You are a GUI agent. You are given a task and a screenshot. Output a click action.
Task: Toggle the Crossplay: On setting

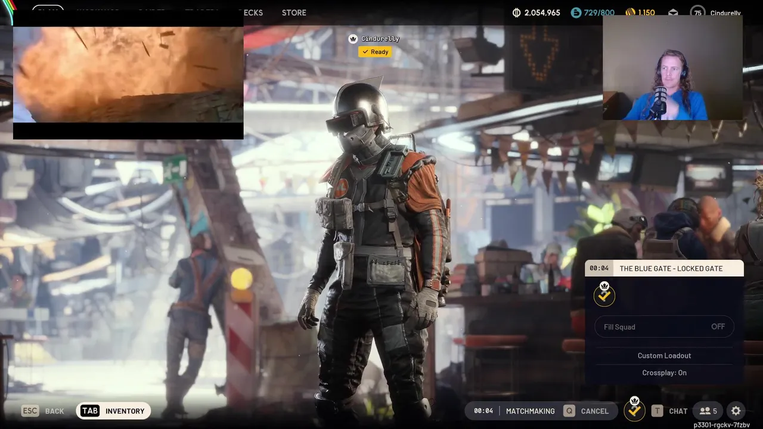point(664,372)
